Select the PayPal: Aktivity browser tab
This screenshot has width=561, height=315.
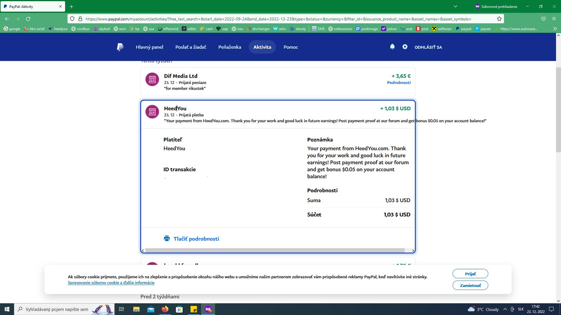click(x=32, y=7)
